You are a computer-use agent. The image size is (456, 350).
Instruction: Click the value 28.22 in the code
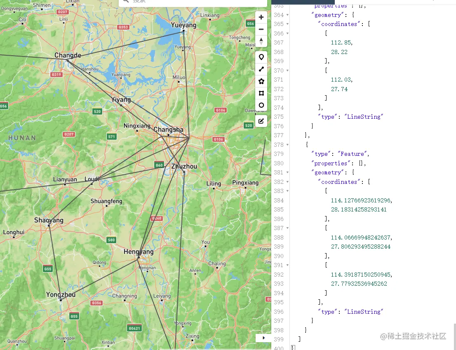point(339,52)
